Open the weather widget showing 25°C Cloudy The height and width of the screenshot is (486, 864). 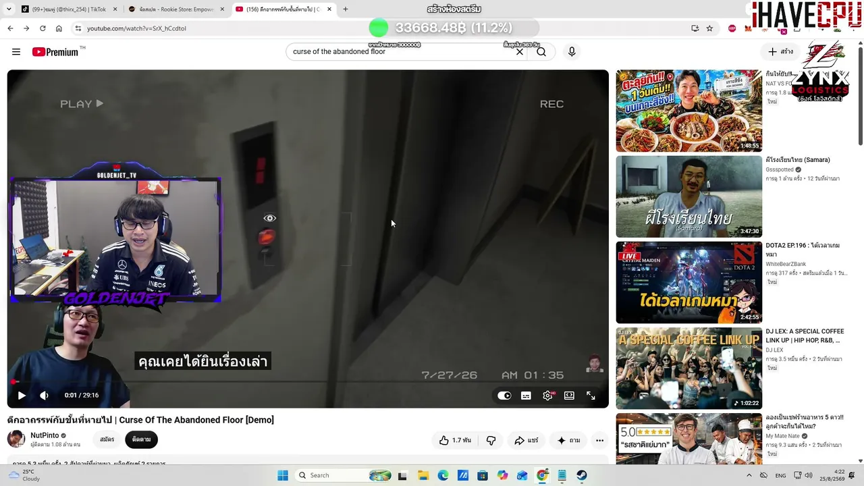pyautogui.click(x=24, y=475)
